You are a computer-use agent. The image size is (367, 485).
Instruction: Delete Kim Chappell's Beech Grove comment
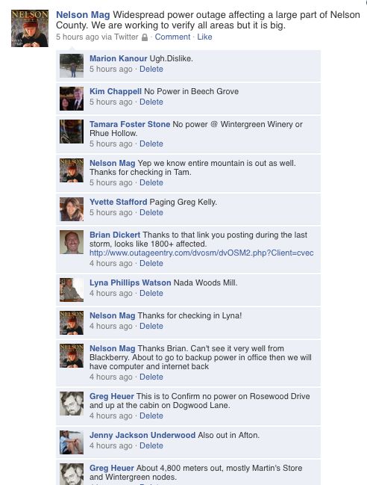click(151, 102)
